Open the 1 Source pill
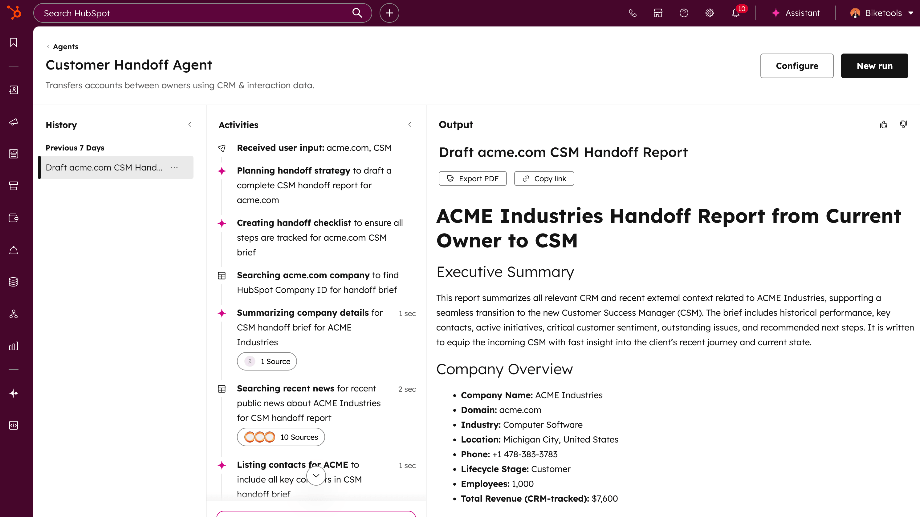Image resolution: width=920 pixels, height=517 pixels. (267, 361)
